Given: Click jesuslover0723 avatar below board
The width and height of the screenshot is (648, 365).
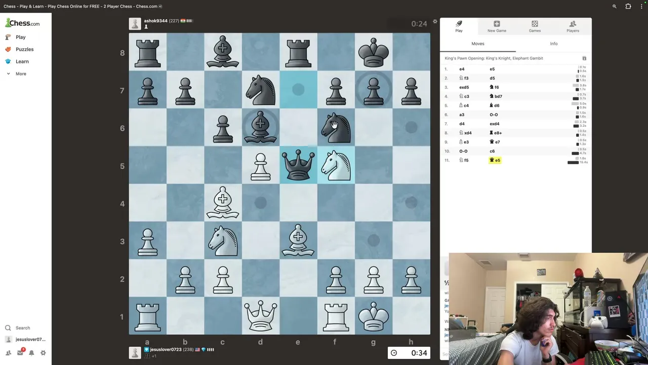Looking at the screenshot, I should click(x=135, y=353).
